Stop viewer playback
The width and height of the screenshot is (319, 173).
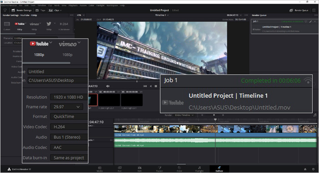tap(156, 86)
